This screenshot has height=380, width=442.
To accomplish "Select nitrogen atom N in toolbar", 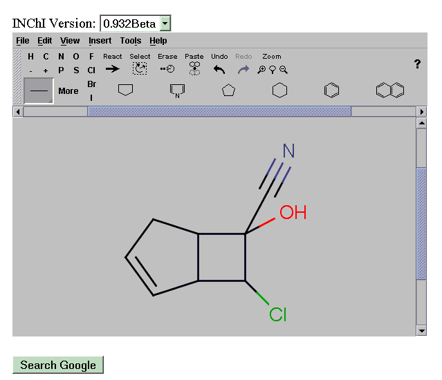I will pos(61,57).
